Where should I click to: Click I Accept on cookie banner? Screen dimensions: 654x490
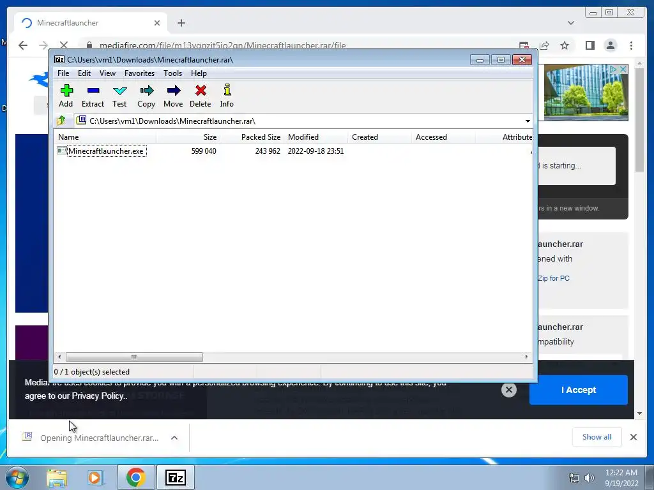(579, 390)
